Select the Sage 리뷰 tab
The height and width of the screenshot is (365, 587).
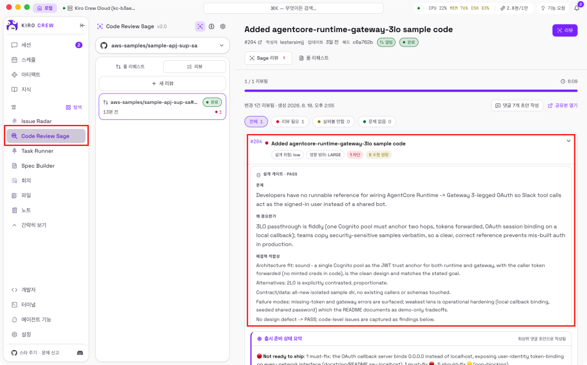coord(268,58)
